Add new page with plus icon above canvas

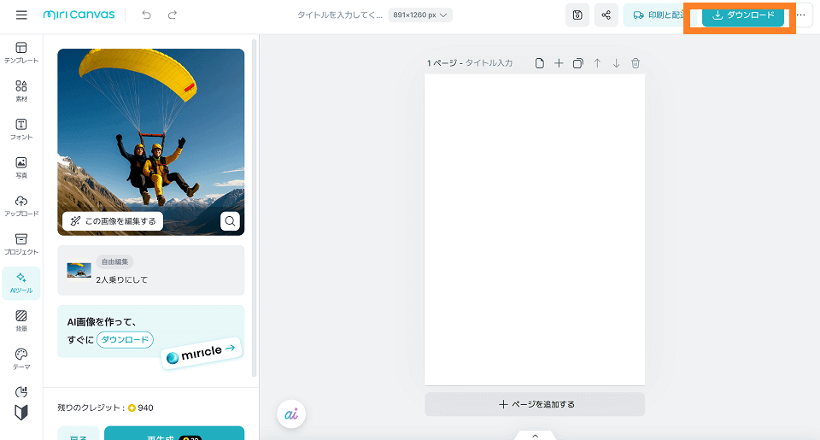point(559,63)
